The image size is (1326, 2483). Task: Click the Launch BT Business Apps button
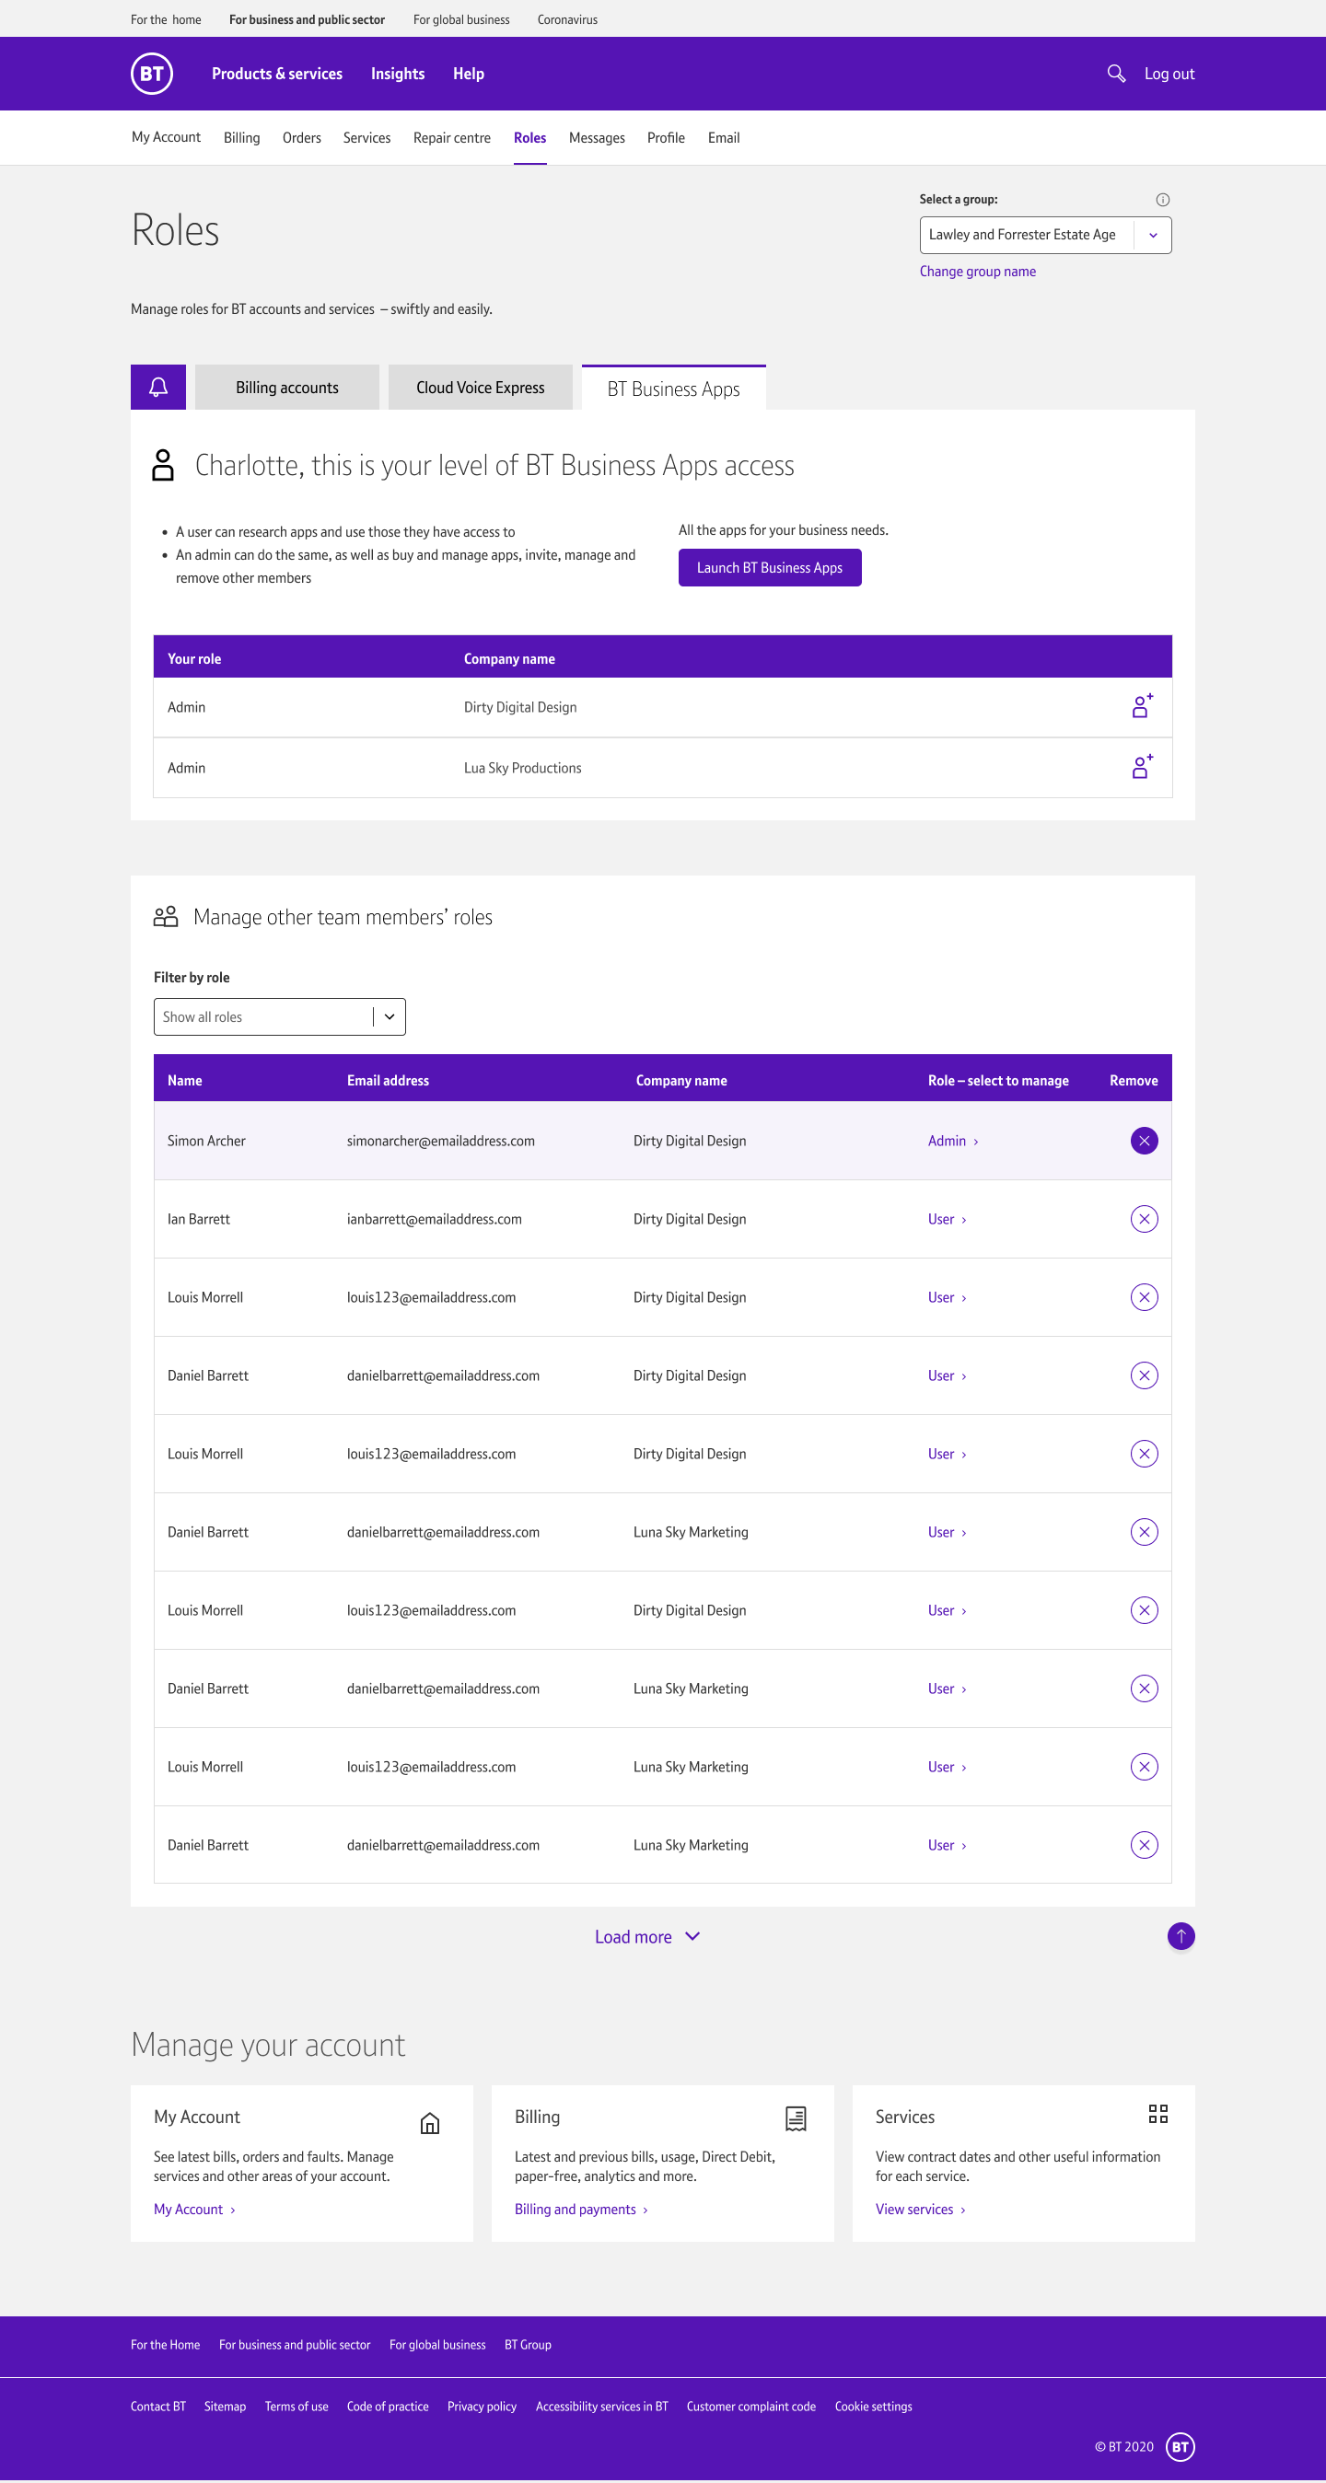pyautogui.click(x=770, y=567)
